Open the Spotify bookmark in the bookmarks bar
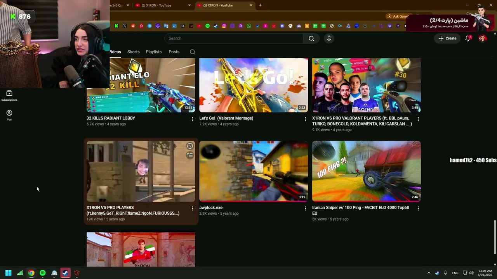The image size is (497, 279). pos(207,26)
